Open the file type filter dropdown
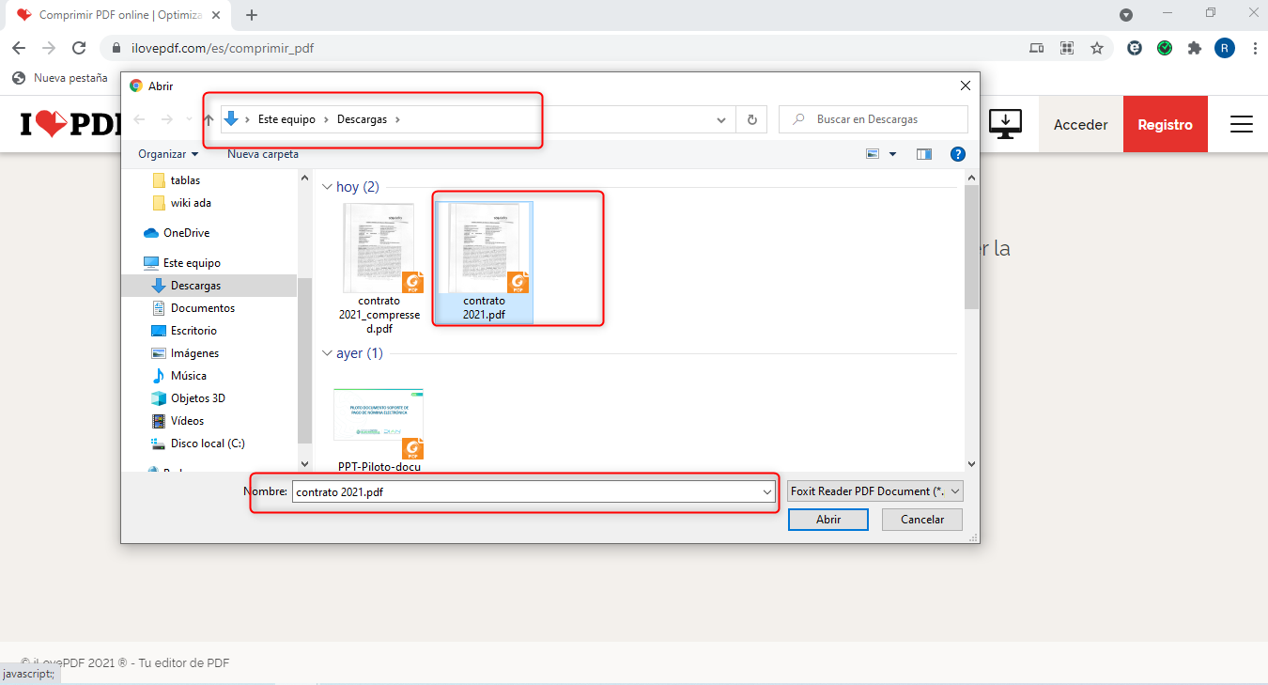This screenshot has height=685, width=1268. pyautogui.click(x=875, y=491)
